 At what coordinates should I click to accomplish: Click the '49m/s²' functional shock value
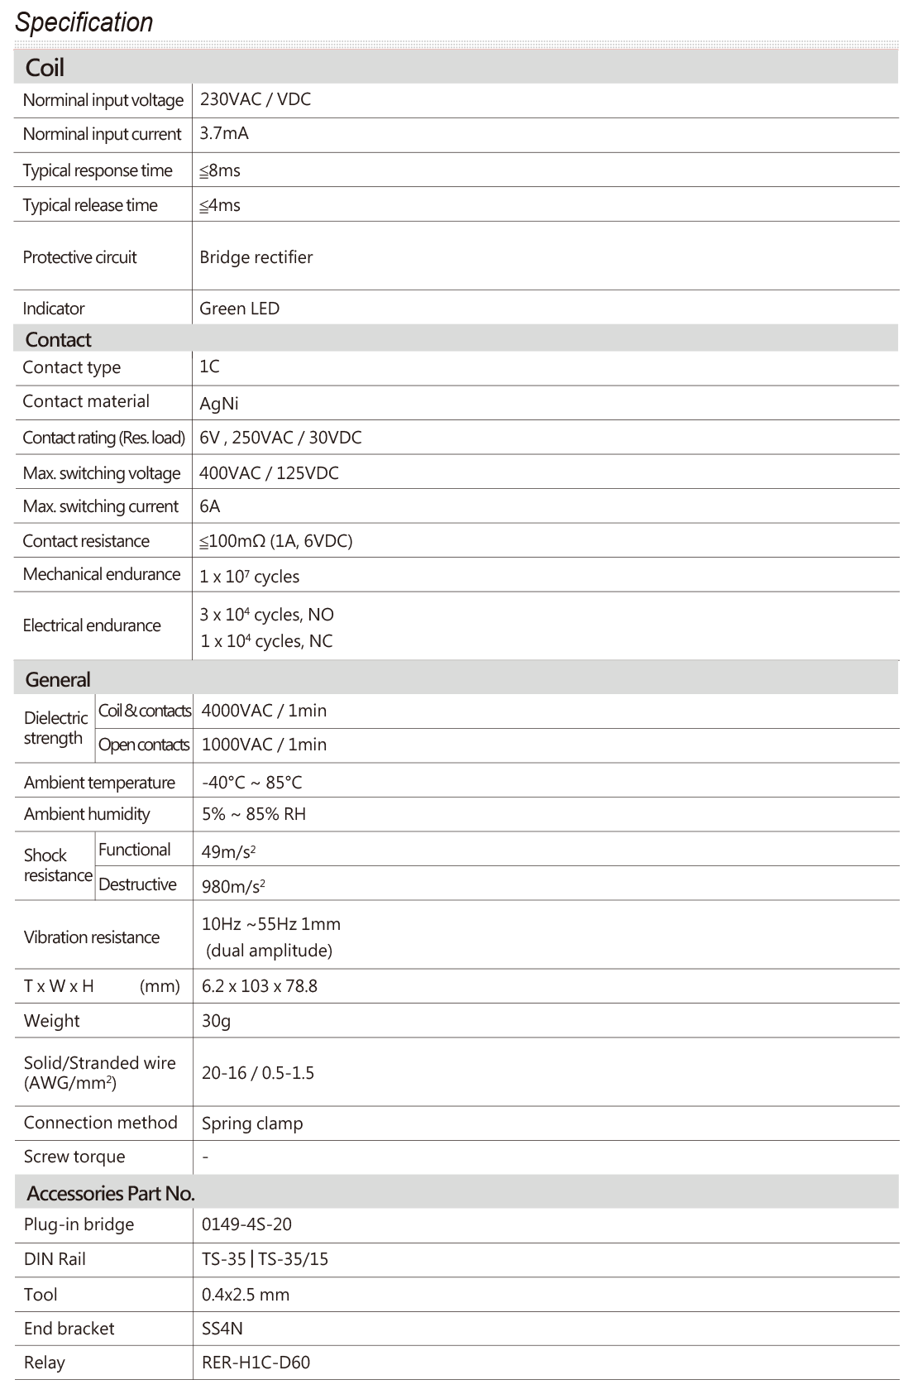(x=228, y=851)
